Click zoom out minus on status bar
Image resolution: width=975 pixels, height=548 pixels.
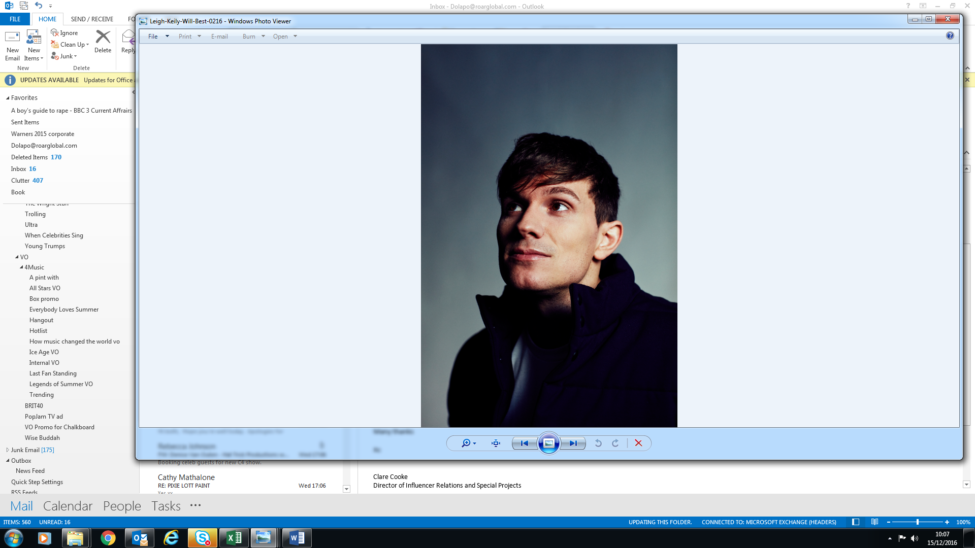pyautogui.click(x=888, y=522)
